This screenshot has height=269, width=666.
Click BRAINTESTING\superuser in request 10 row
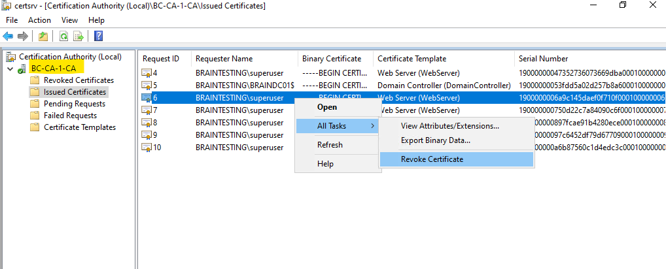(239, 148)
